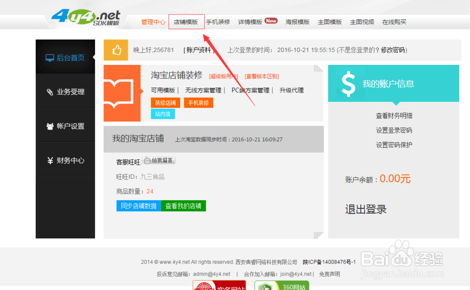470x290 pixels.
Task: Open 财务中心 in the sidebar
Action: click(x=65, y=160)
